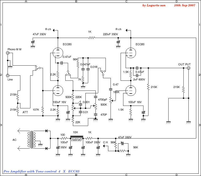The image size is (201, 176).
Task: Click the '10th Sep 2007' date text
Action: 184,5
